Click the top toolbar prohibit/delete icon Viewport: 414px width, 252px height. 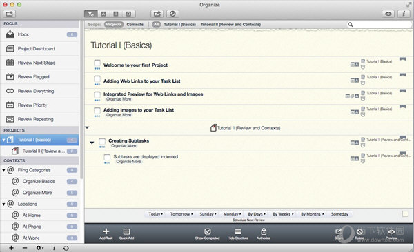click(x=172, y=14)
